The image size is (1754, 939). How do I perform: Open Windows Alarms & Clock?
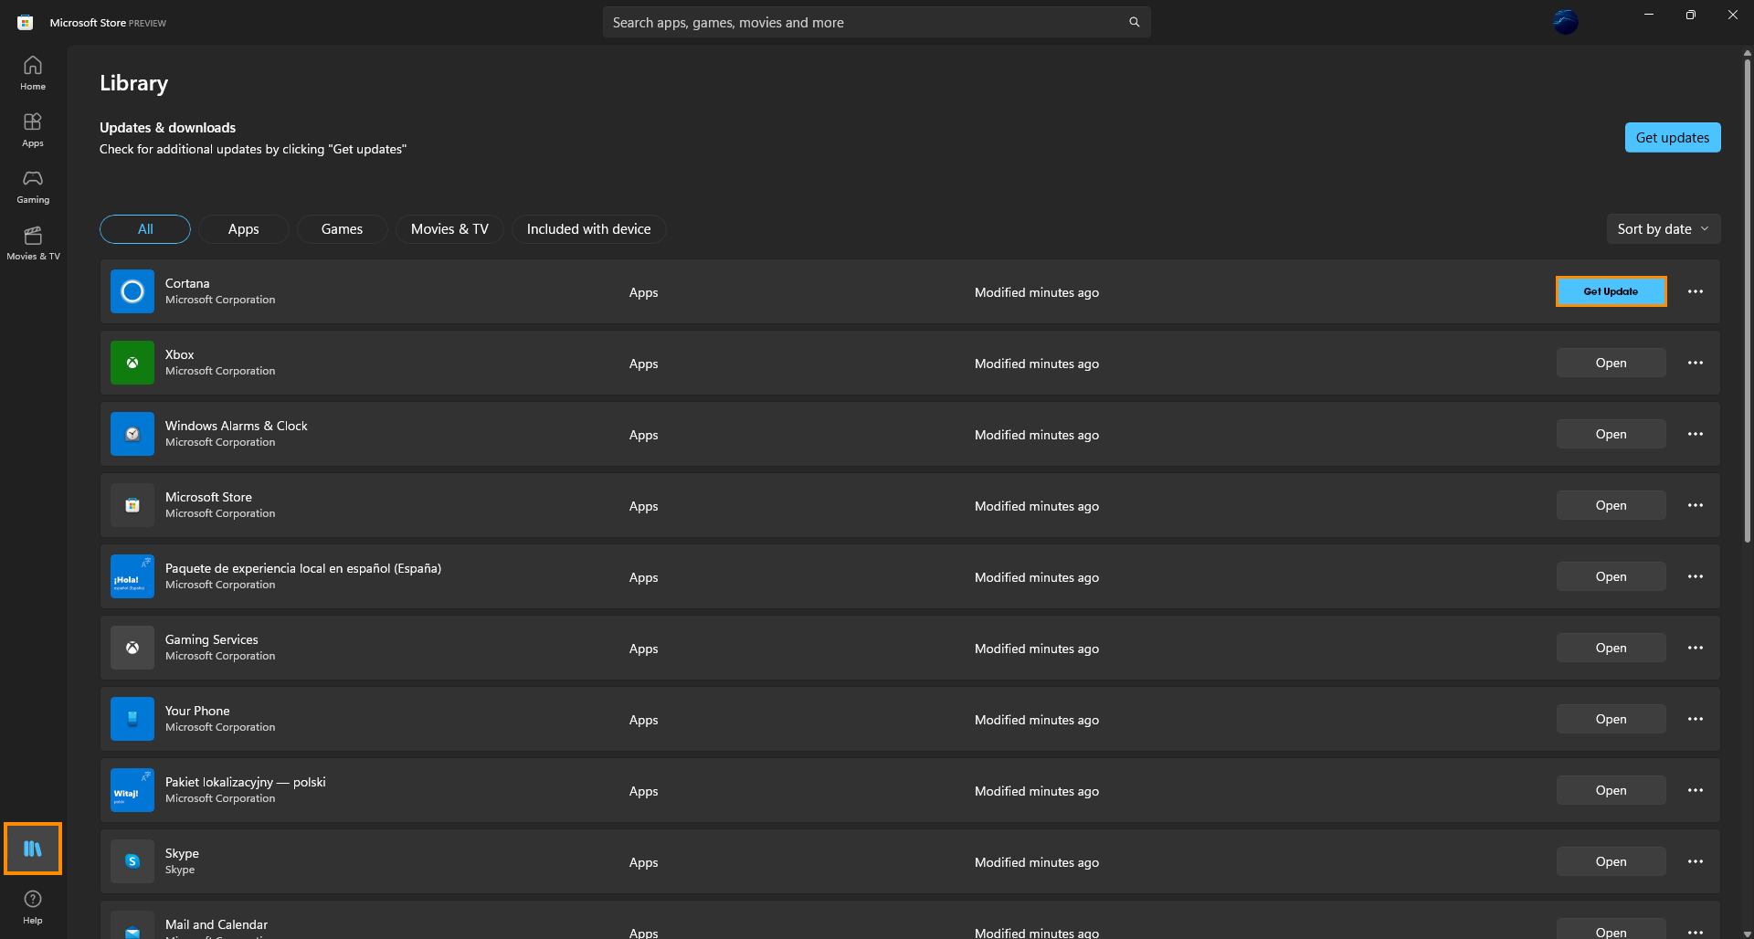[x=1611, y=434]
